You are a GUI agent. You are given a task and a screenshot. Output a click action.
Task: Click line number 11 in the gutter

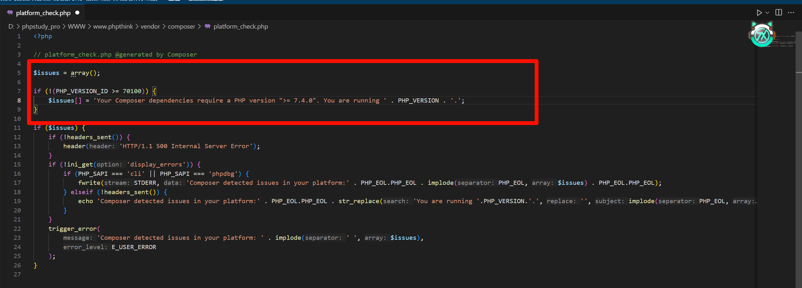(17, 128)
